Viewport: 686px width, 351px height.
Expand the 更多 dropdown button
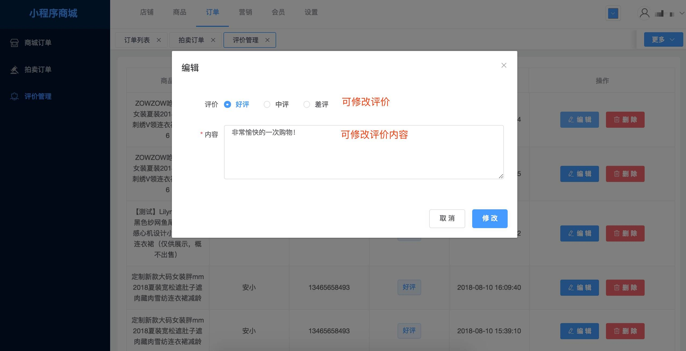[663, 39]
